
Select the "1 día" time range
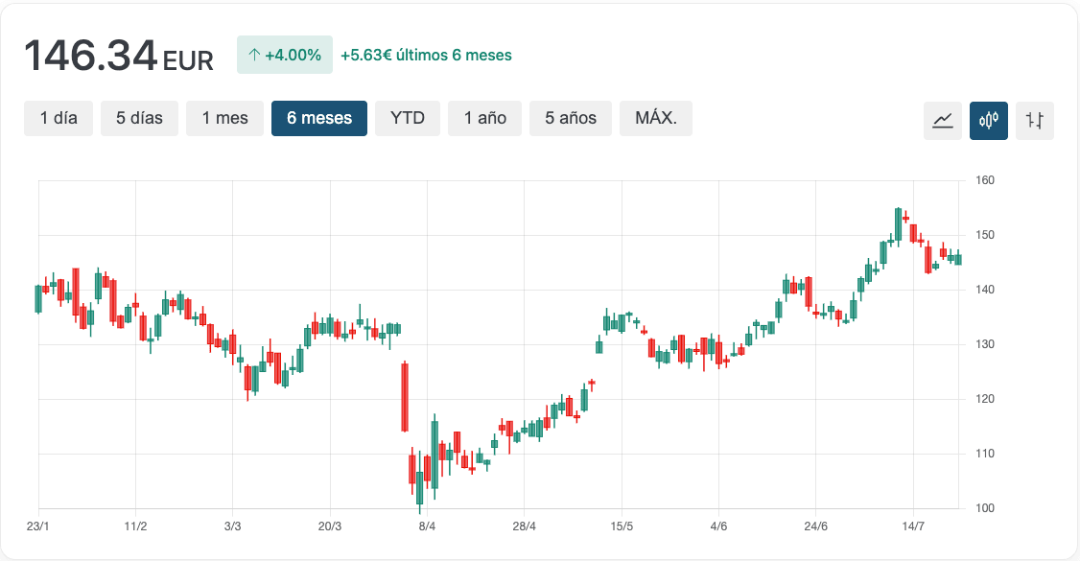coord(58,118)
